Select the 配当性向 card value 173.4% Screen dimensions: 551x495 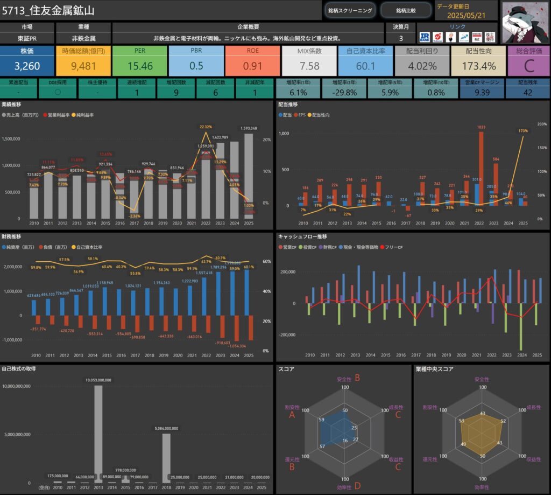(478, 66)
